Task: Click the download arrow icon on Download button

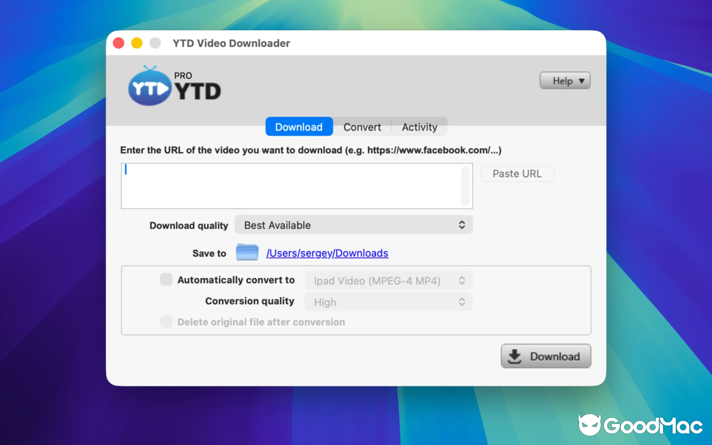Action: (x=514, y=355)
